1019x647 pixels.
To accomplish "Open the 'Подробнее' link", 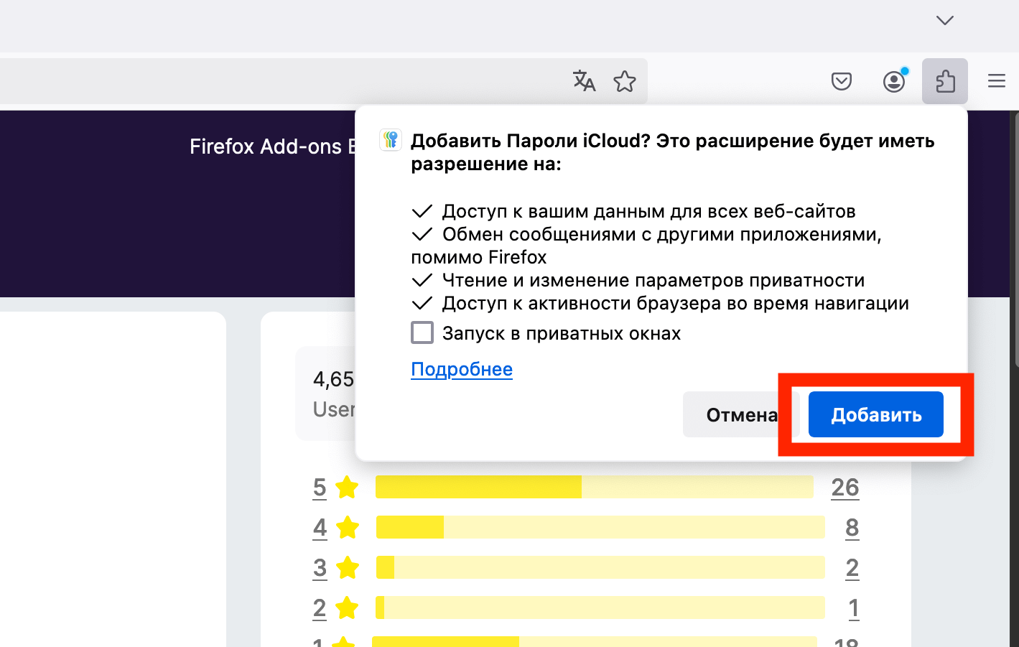I will (x=461, y=369).
